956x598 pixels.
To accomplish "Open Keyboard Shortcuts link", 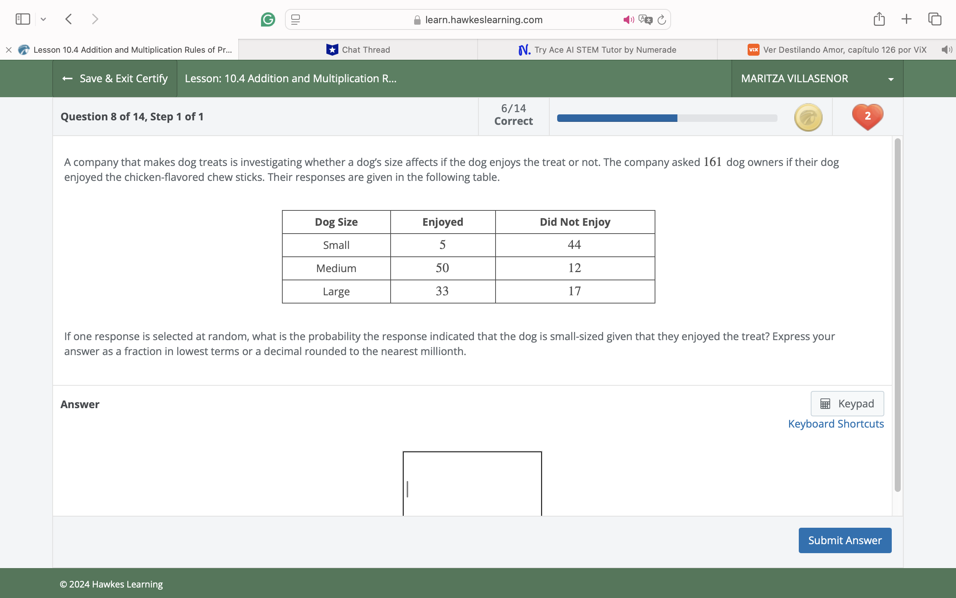I will point(836,423).
